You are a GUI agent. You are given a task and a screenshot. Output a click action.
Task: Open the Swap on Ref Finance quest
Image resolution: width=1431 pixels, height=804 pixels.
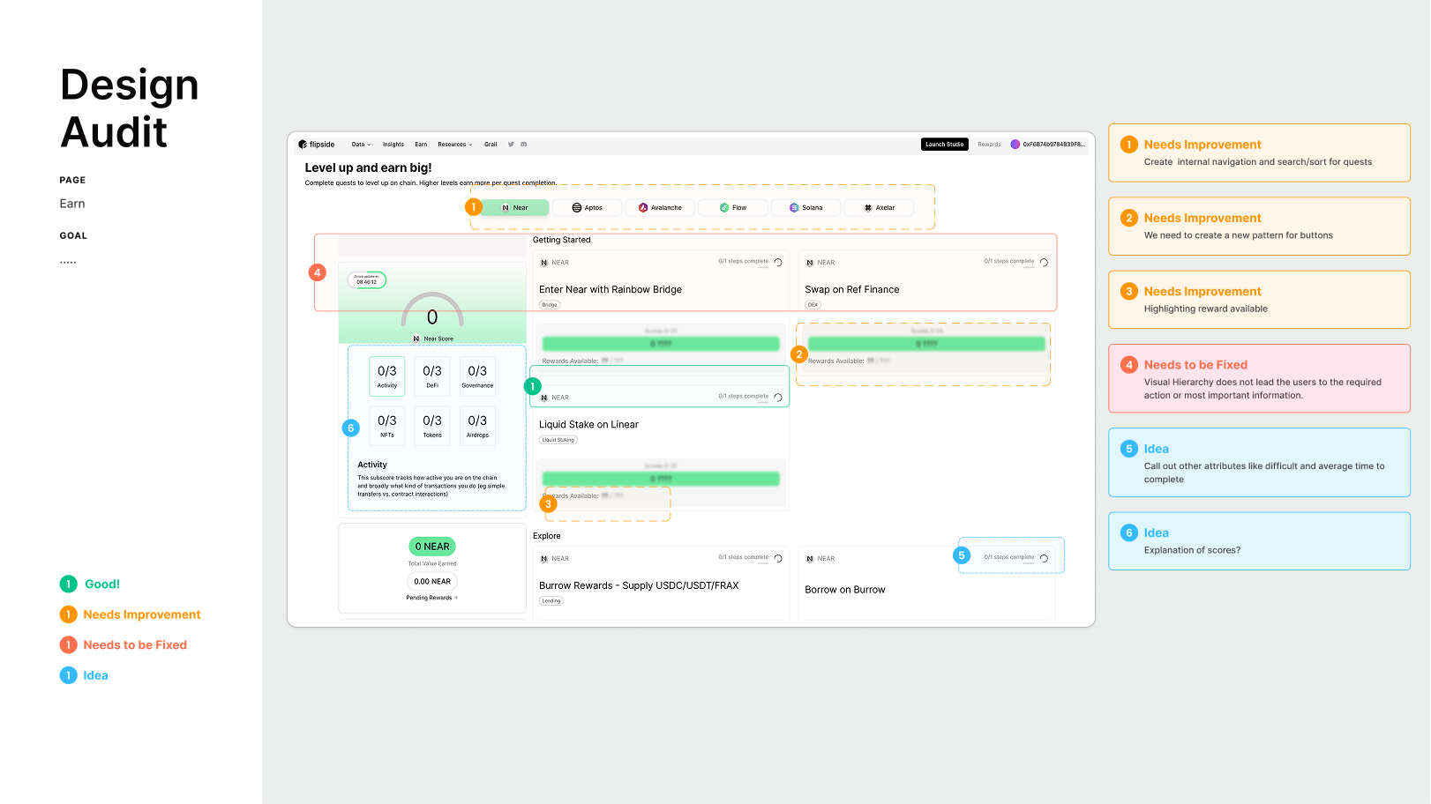tap(852, 289)
